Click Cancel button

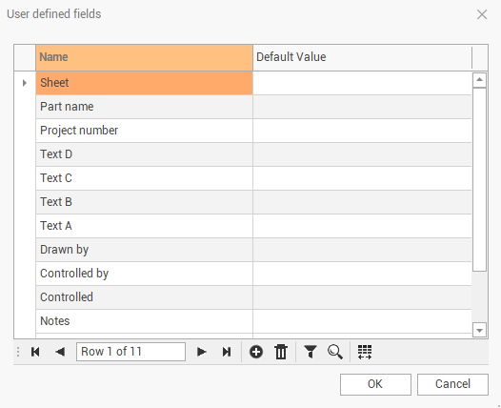[x=452, y=384]
